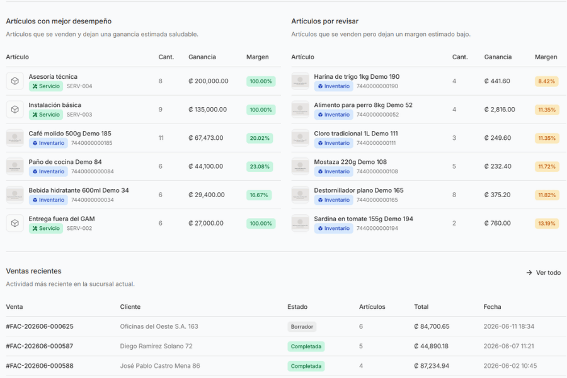Click the box icon beside Instalación básica
This screenshot has width=567, height=378.
(15, 109)
